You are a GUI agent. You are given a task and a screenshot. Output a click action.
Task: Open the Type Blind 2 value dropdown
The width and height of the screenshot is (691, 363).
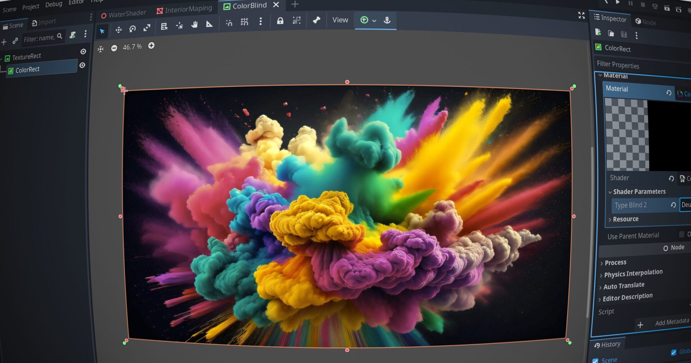(686, 205)
